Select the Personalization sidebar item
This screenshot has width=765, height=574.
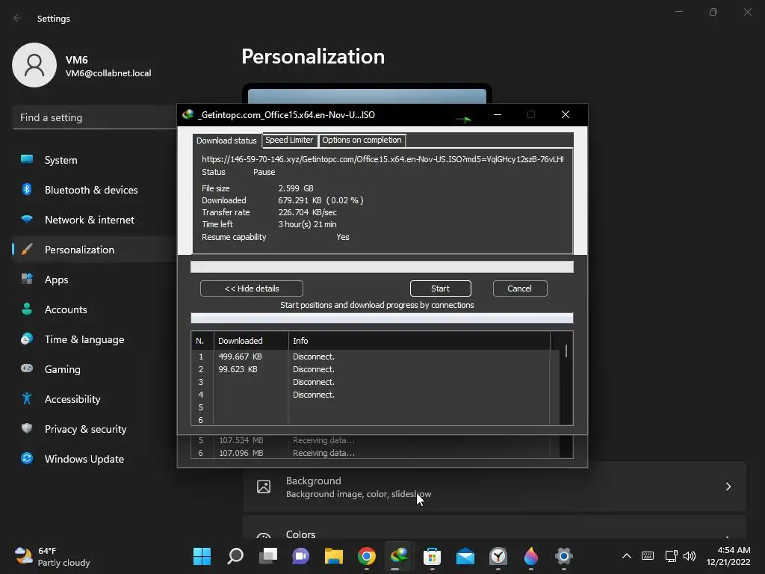pyautogui.click(x=93, y=250)
